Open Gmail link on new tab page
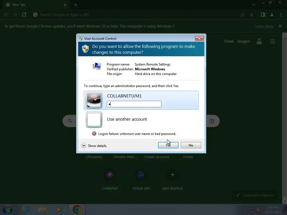 [x=228, y=41]
